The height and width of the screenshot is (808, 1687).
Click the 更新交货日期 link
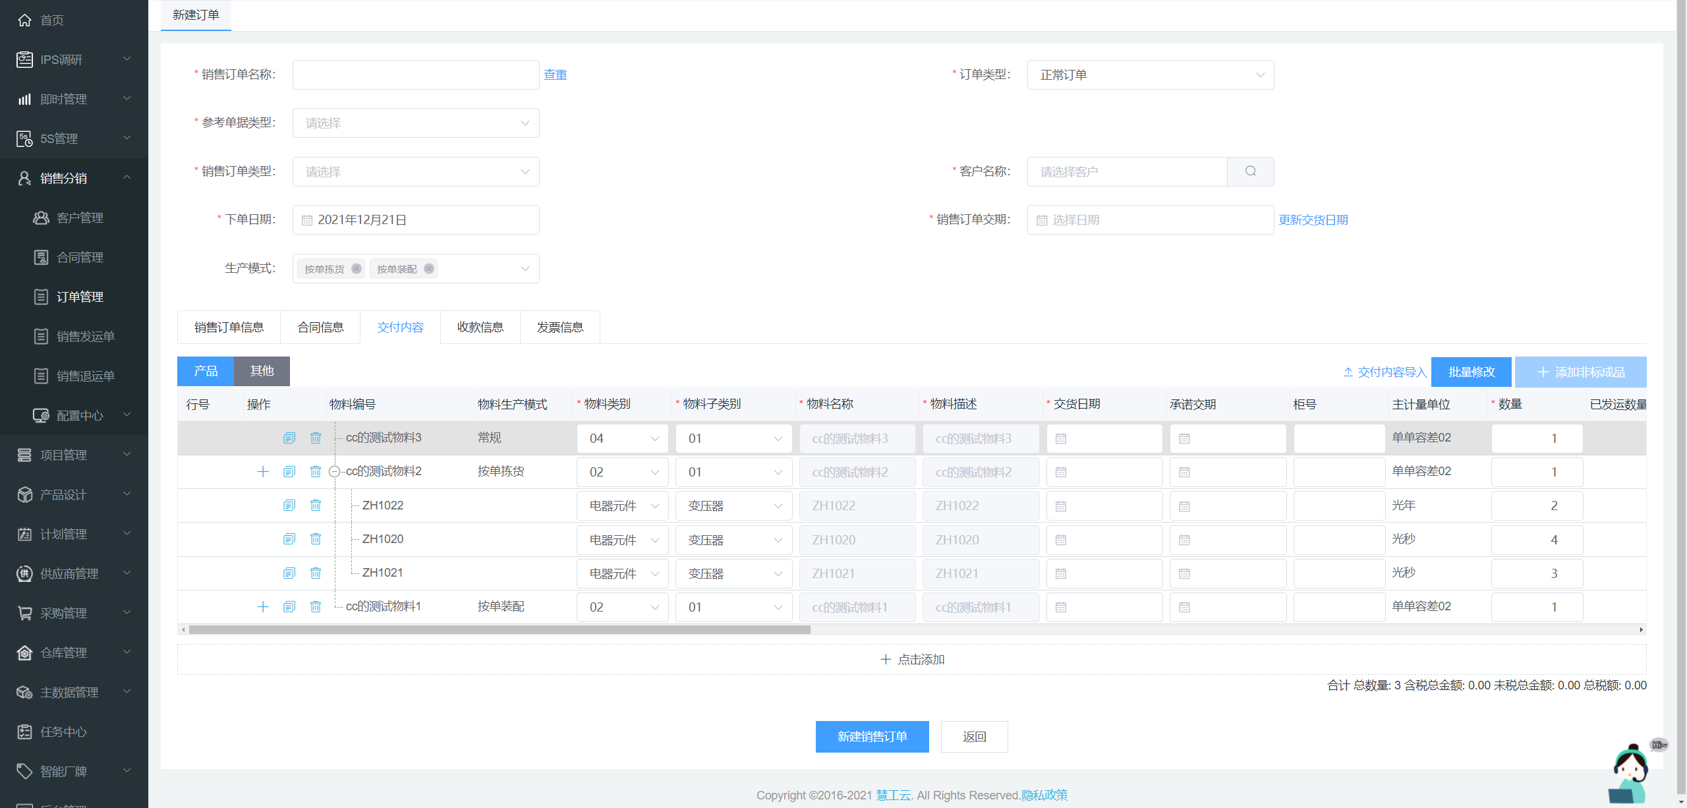1313,220
